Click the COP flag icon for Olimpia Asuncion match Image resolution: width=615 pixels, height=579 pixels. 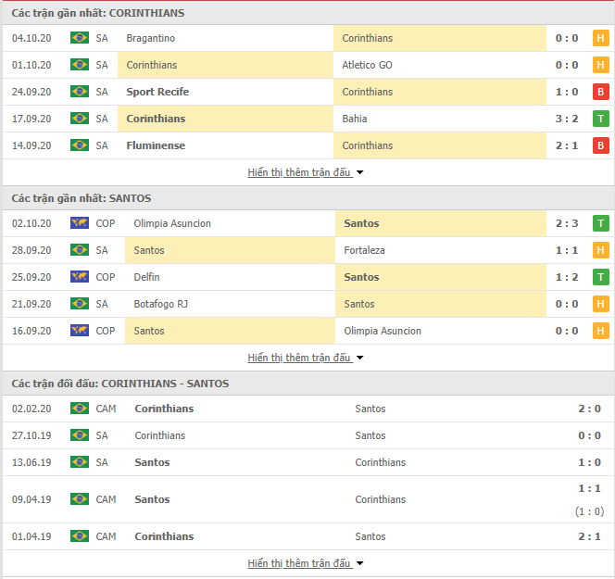pos(79,223)
